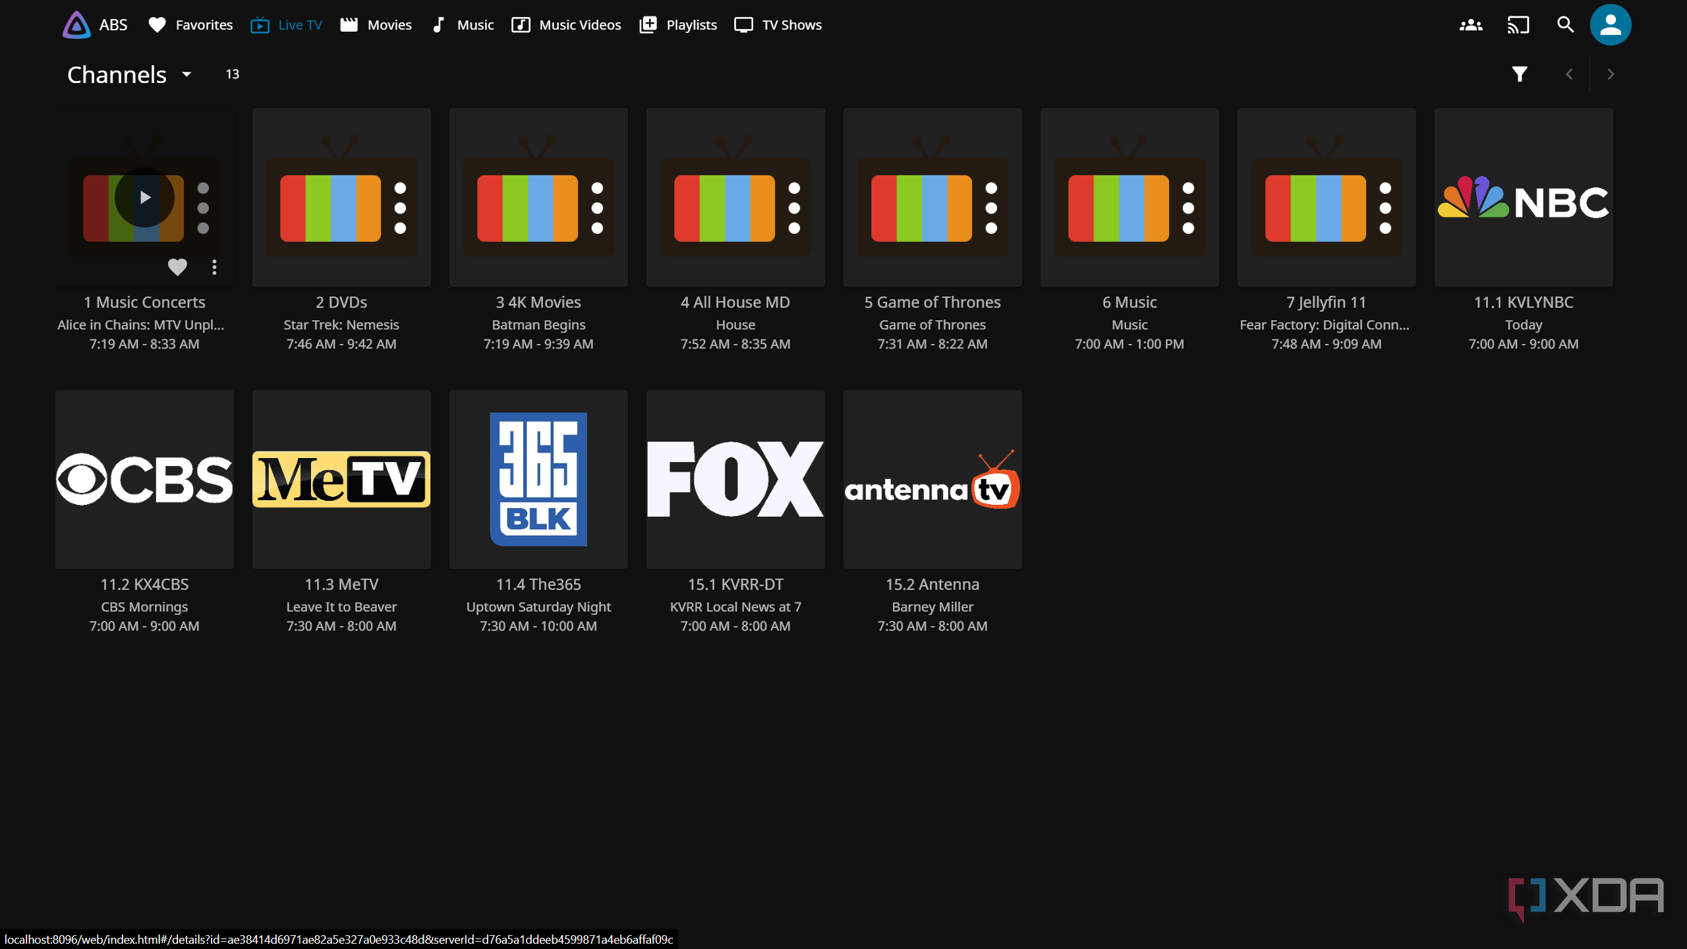Open the Movies library tab
Image resolution: width=1687 pixels, height=949 pixels.
click(376, 25)
